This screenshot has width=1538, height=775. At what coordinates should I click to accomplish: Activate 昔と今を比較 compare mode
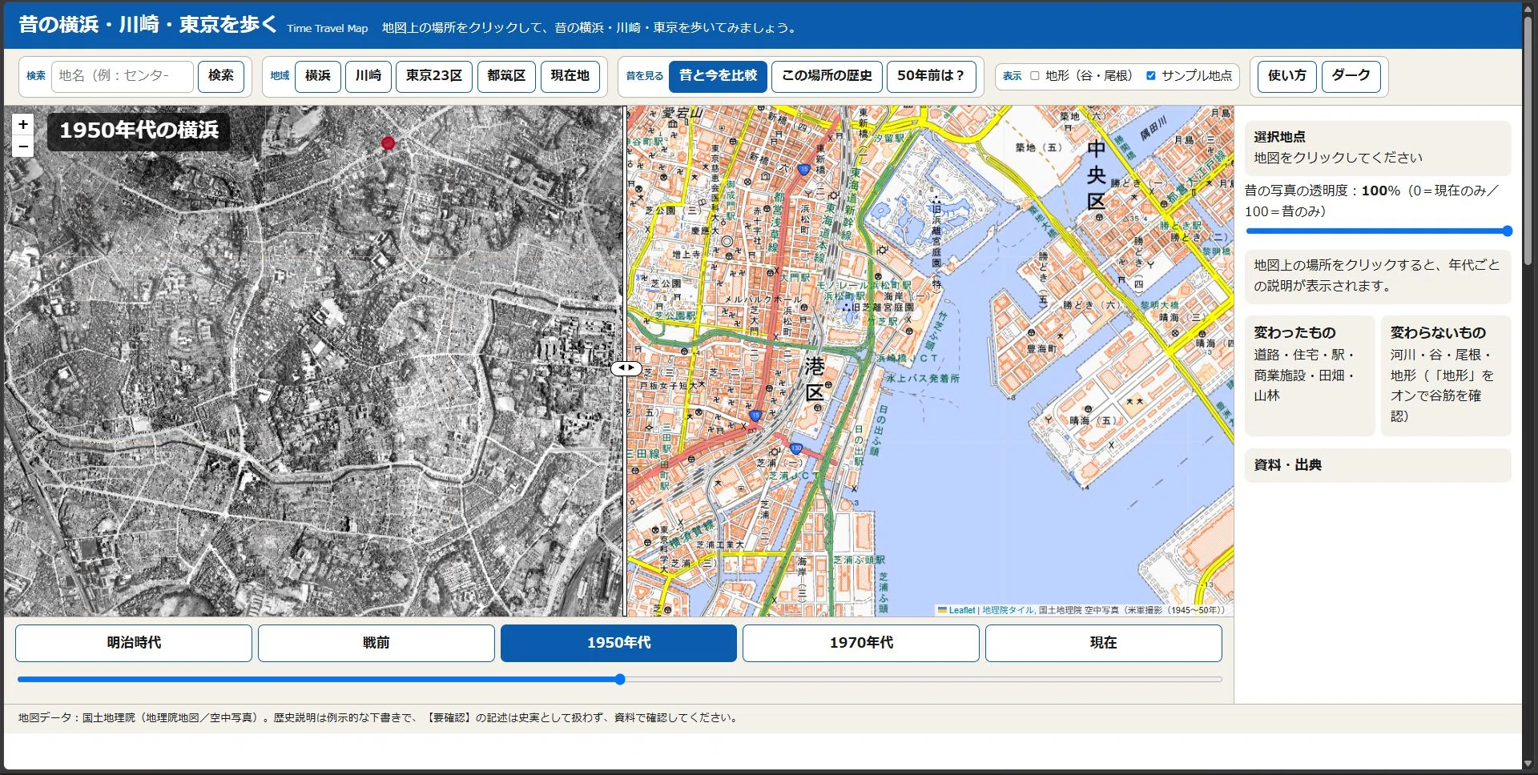(x=718, y=76)
